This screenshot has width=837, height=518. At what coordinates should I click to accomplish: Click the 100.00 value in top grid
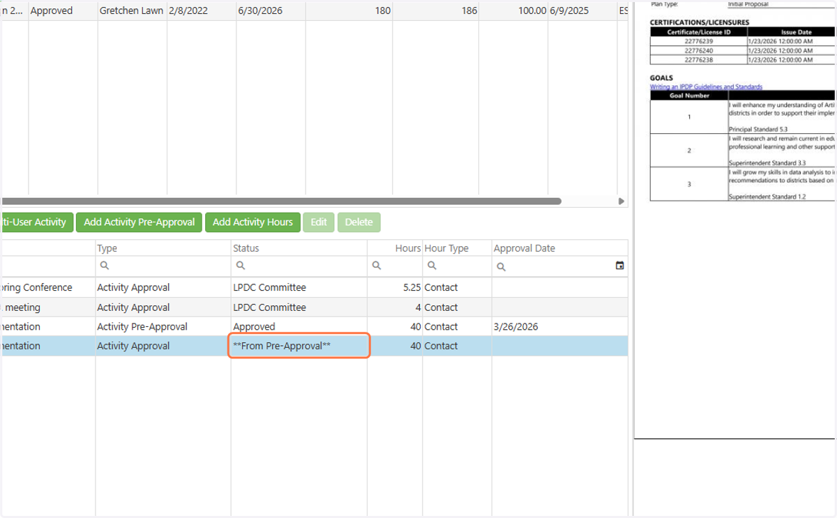[513, 10]
